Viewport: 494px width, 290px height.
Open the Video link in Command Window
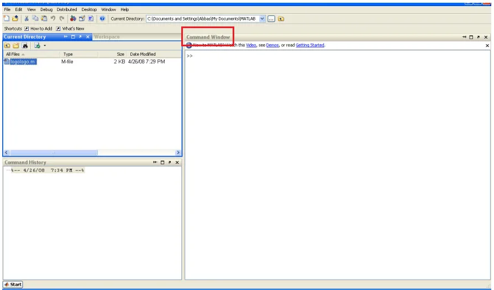tap(251, 45)
